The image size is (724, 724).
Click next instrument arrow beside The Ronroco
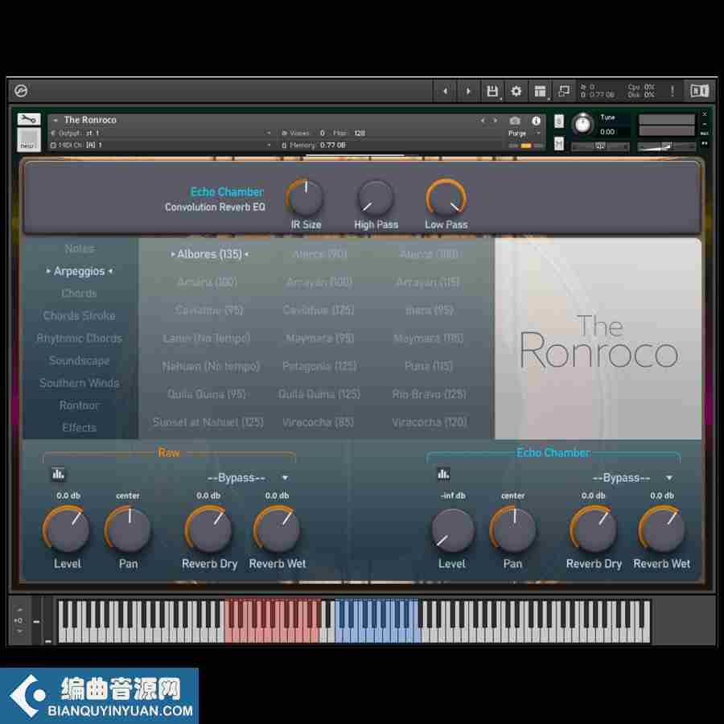(496, 121)
